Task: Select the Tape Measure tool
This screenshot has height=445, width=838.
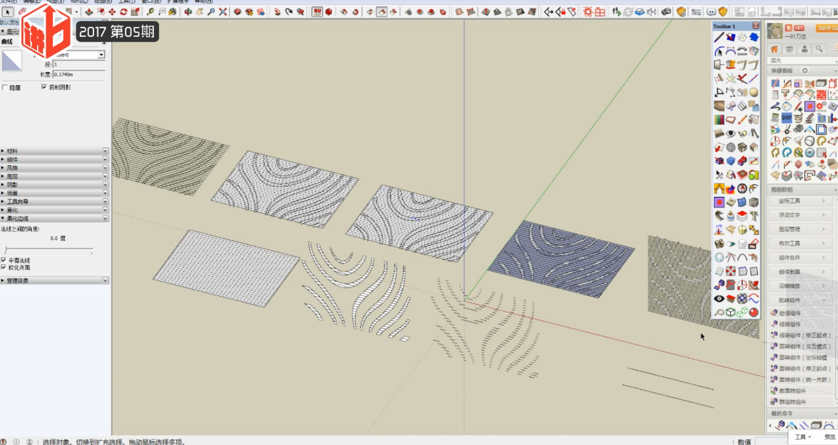Action: pos(150,12)
